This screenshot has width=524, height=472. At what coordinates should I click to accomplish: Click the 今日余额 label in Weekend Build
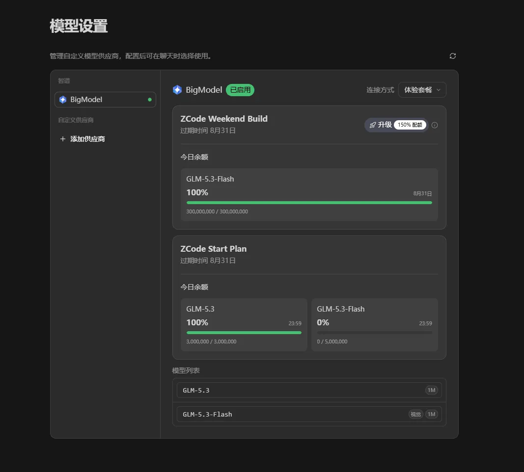194,157
